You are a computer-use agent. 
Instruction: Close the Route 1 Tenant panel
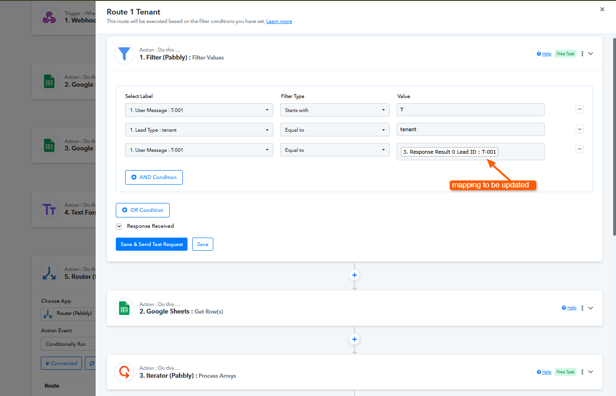point(602,9)
